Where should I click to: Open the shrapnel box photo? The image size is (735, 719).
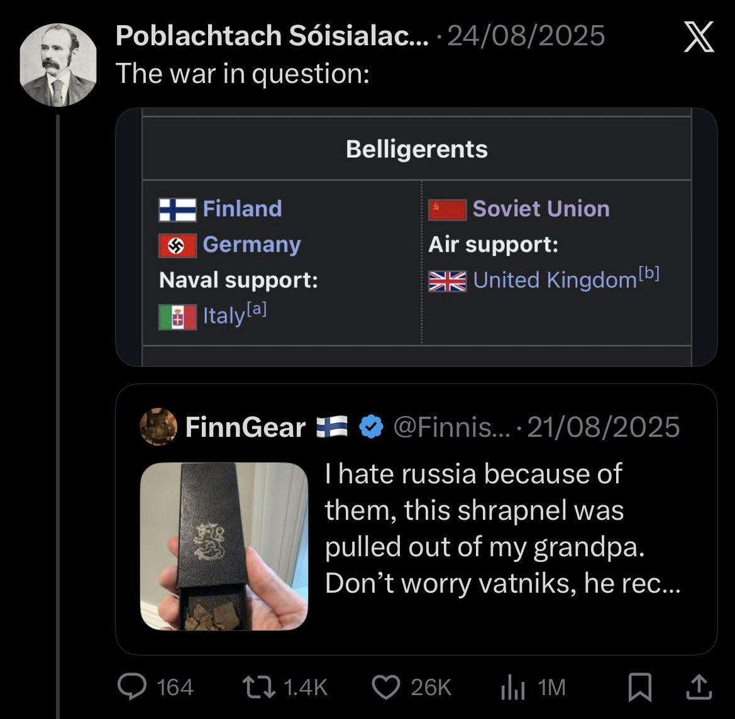click(224, 546)
